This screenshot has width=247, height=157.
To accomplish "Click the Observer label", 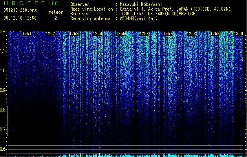I will [80, 4].
